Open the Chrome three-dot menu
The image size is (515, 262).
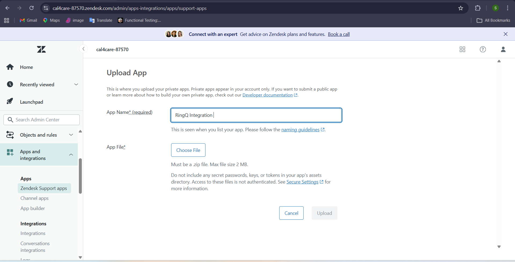pos(507,8)
